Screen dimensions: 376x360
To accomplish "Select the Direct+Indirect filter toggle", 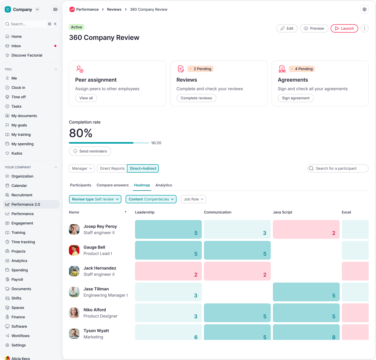I will point(143,168).
